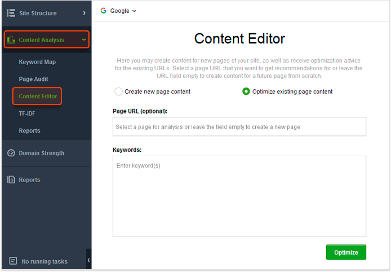Click the green Optimize button

[346, 252]
